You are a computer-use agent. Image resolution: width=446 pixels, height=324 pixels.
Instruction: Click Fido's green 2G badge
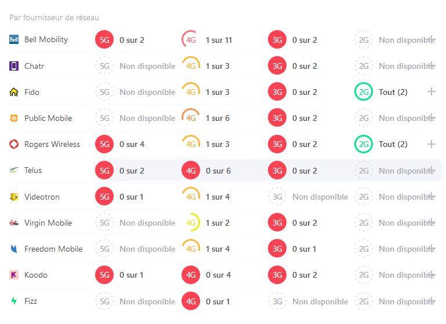(x=364, y=92)
